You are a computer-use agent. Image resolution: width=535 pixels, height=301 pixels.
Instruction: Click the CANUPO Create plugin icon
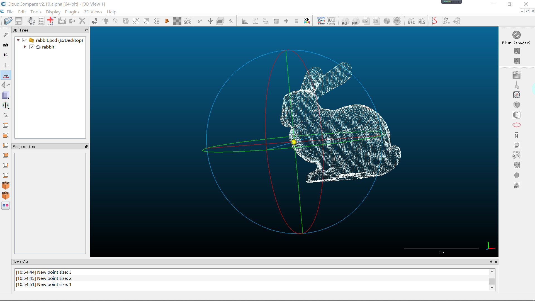(x=321, y=21)
